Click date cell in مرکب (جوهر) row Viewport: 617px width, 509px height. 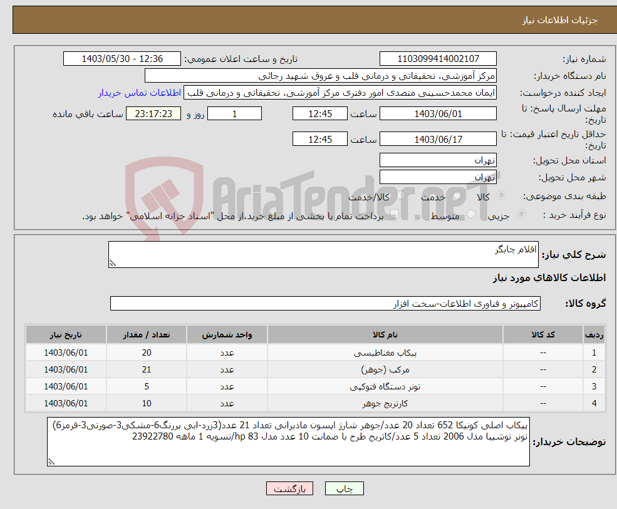[x=66, y=369]
